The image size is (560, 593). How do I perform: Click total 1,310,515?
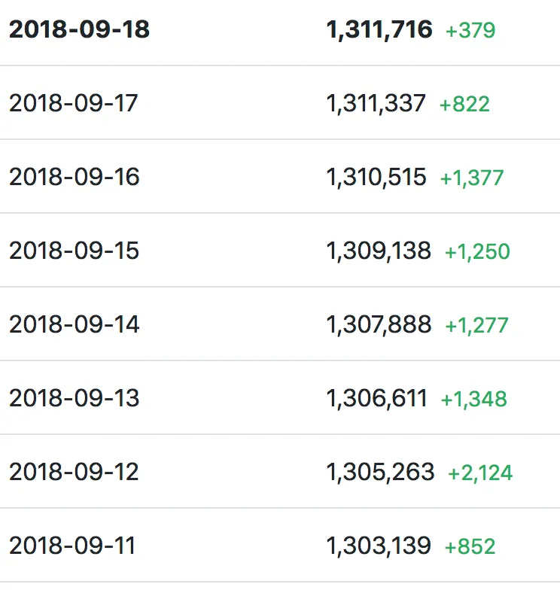(376, 178)
